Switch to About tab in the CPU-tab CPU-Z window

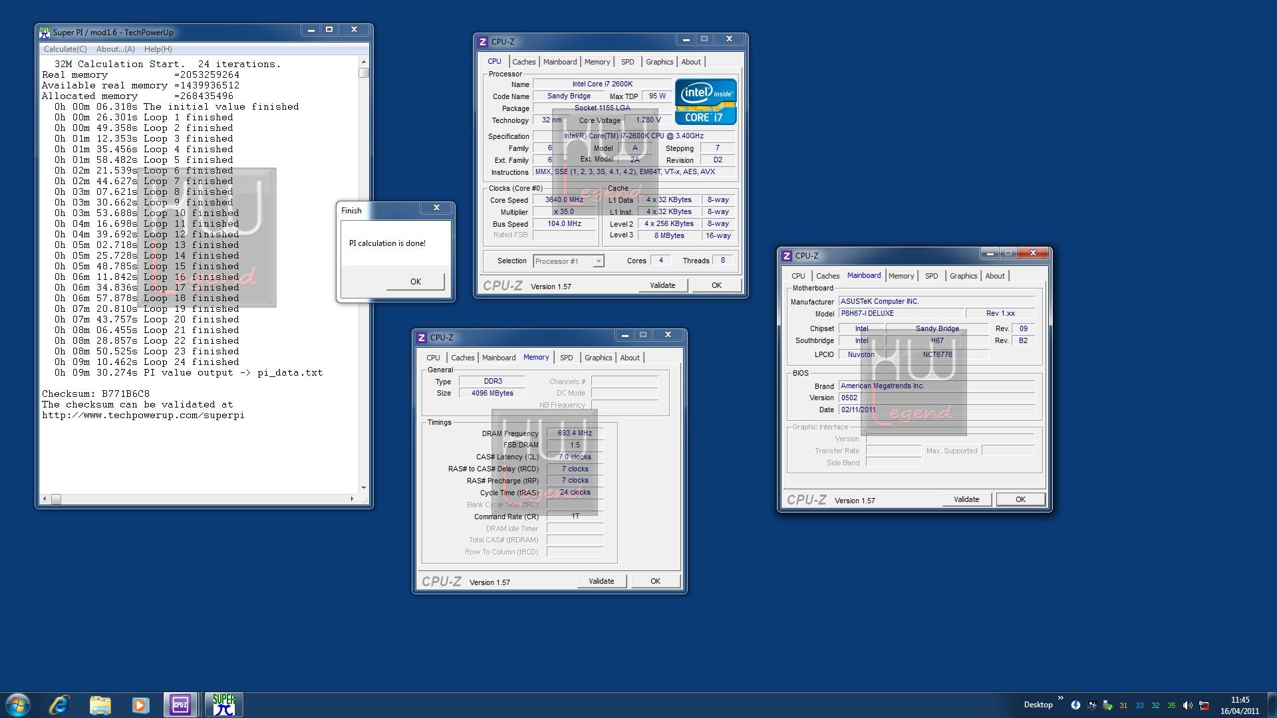point(691,62)
